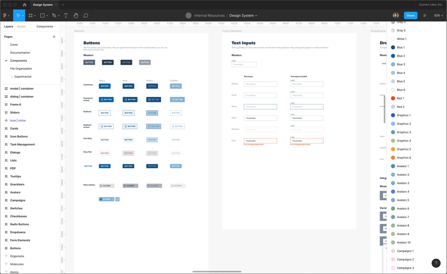The image size is (447, 274).
Task: Select the Rectangle shape tool
Action: coord(42,15)
